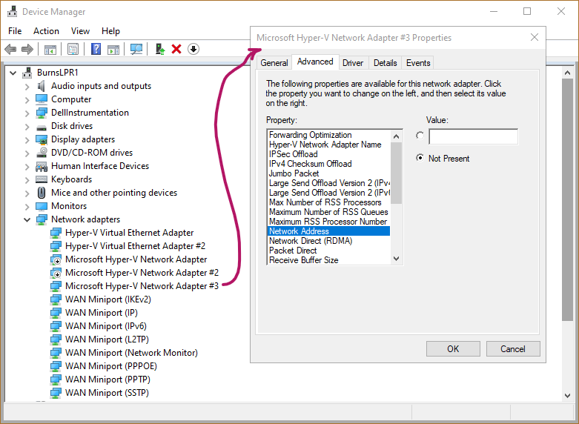The height and width of the screenshot is (424, 579).
Task: Click the Disk drives icon
Action: 42,127
